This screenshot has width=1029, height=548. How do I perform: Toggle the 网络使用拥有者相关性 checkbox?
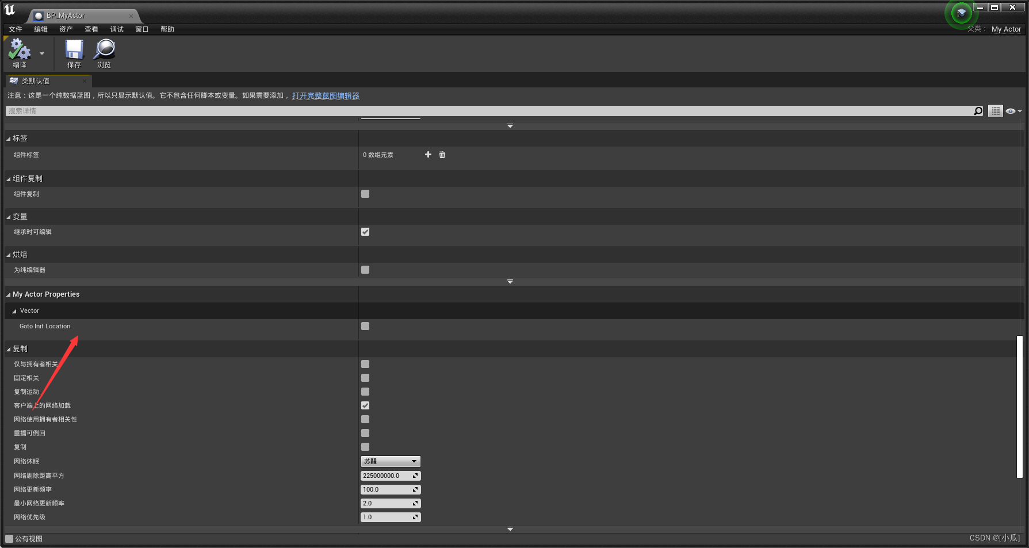click(x=365, y=419)
